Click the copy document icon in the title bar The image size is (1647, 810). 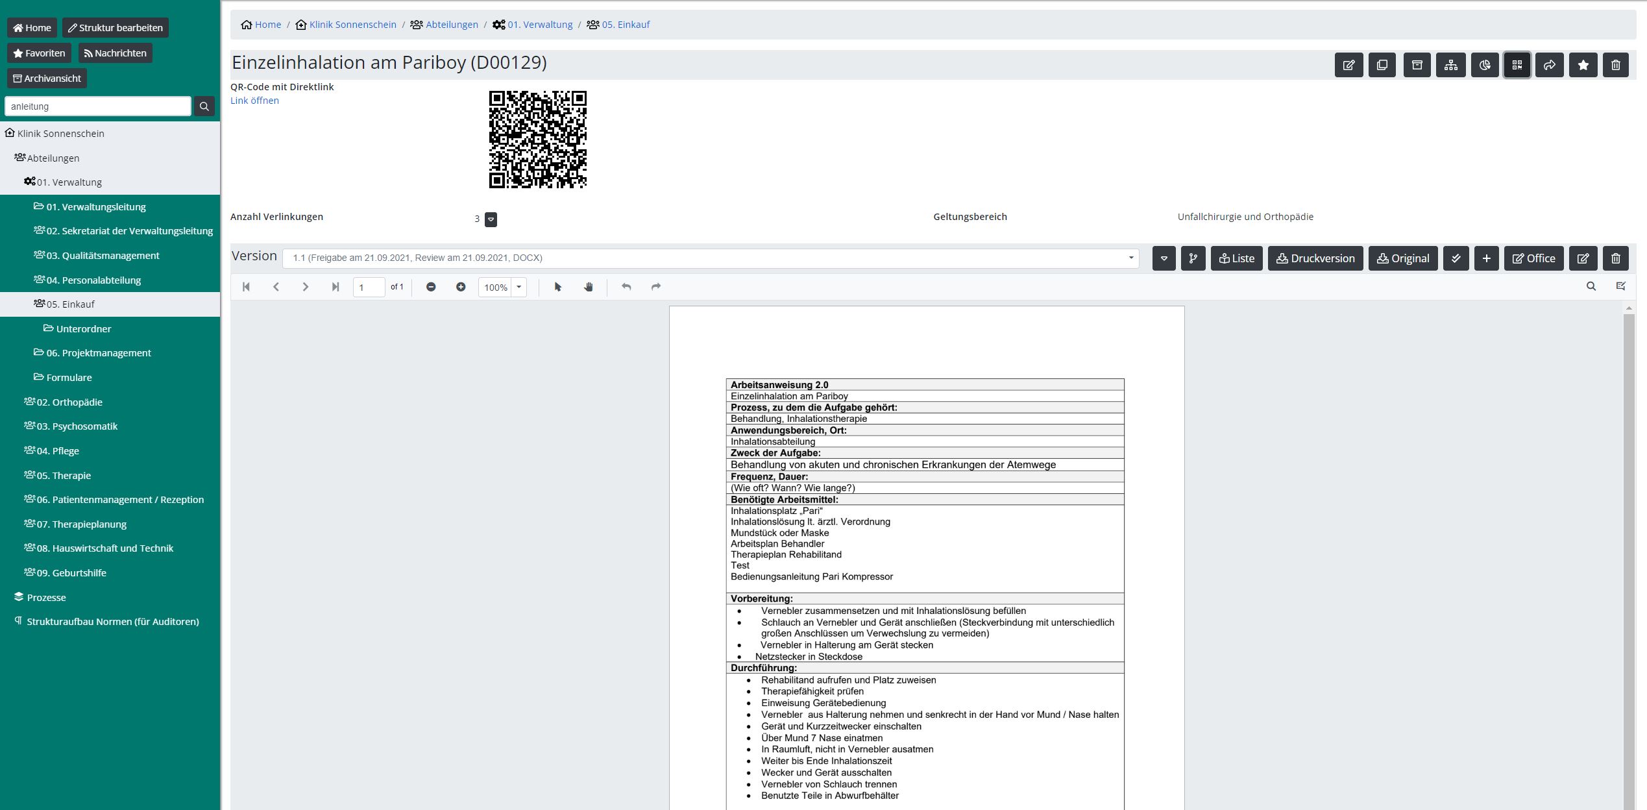[x=1382, y=65]
